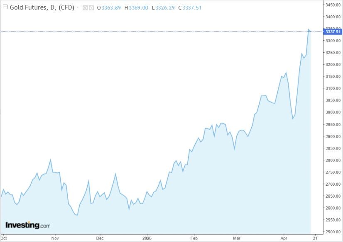Click the Oct label on time axis

coord(4,238)
